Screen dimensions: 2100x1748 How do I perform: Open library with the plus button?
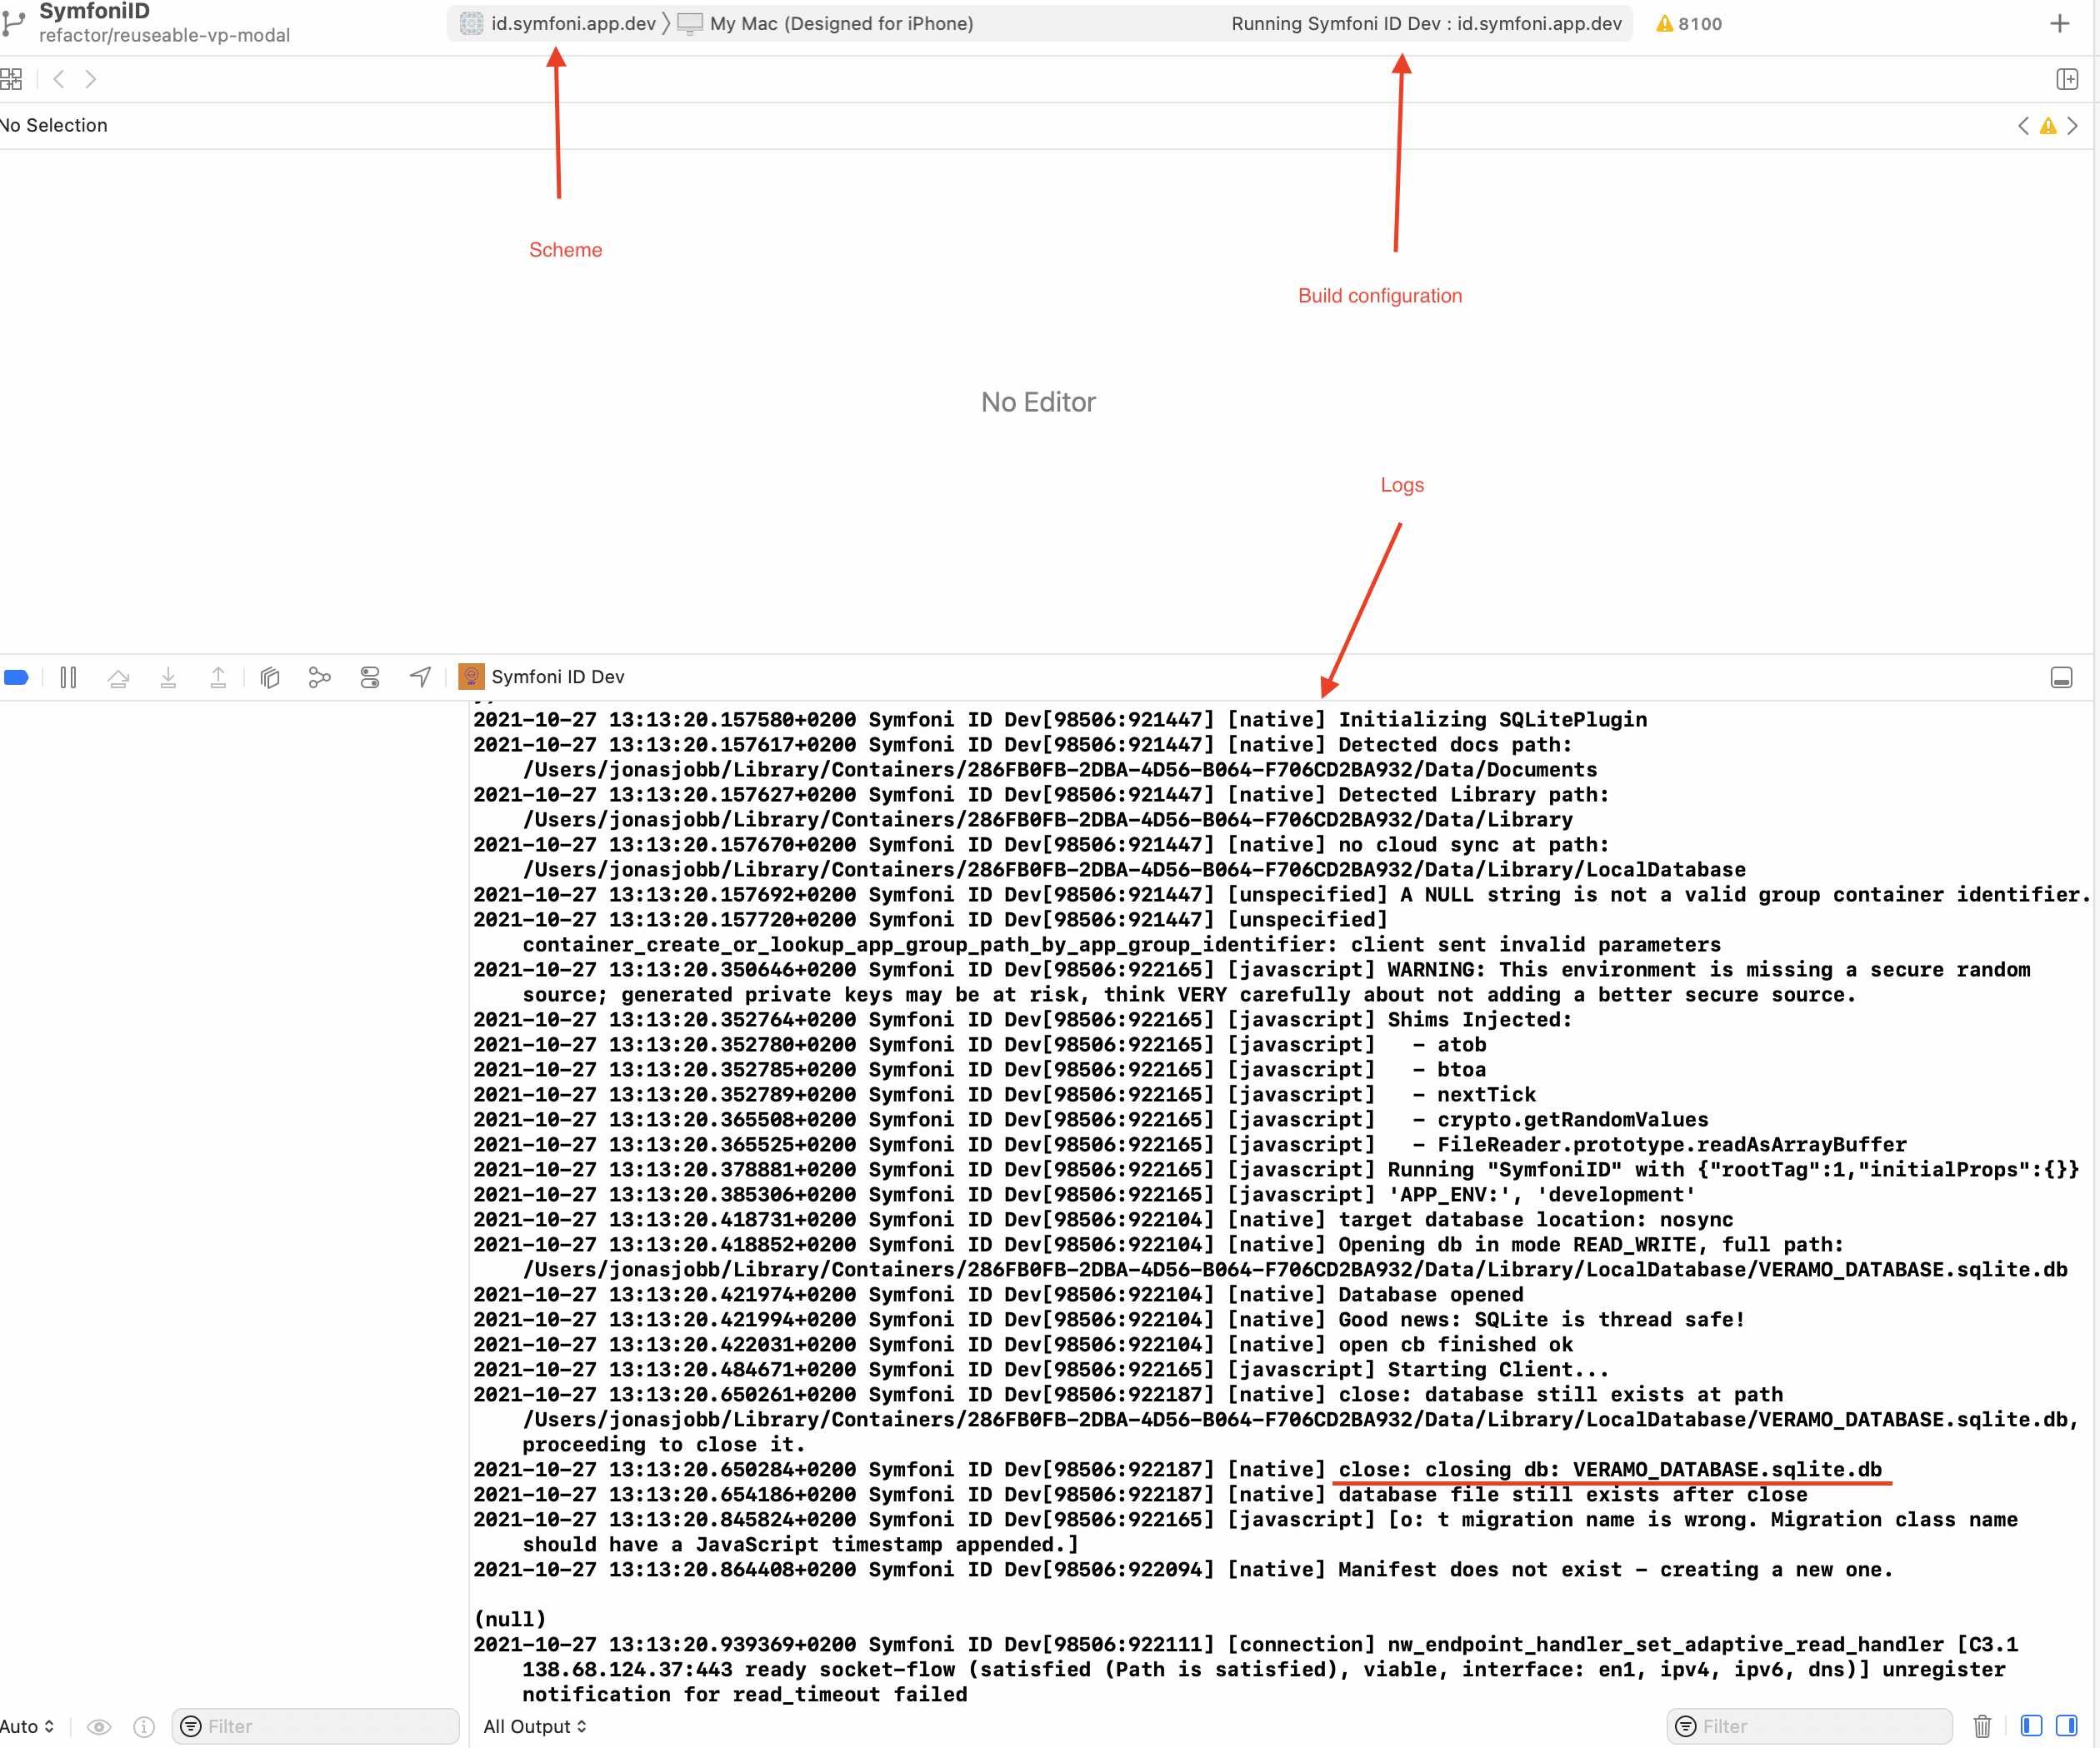click(x=2059, y=23)
